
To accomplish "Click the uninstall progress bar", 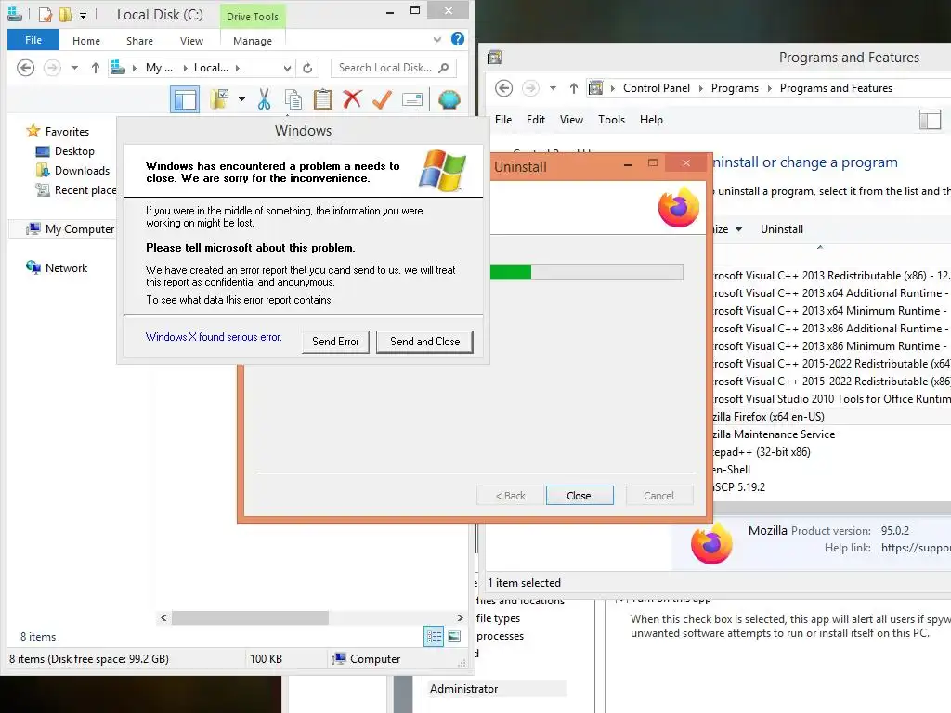I will (587, 272).
